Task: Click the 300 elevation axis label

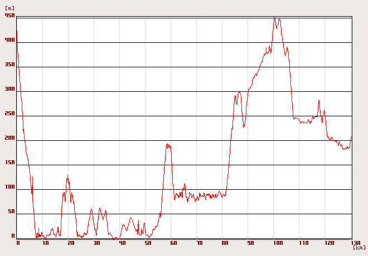Action: [9, 89]
